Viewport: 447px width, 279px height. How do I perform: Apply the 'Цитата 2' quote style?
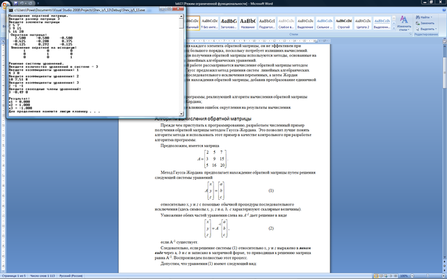tap(363, 23)
